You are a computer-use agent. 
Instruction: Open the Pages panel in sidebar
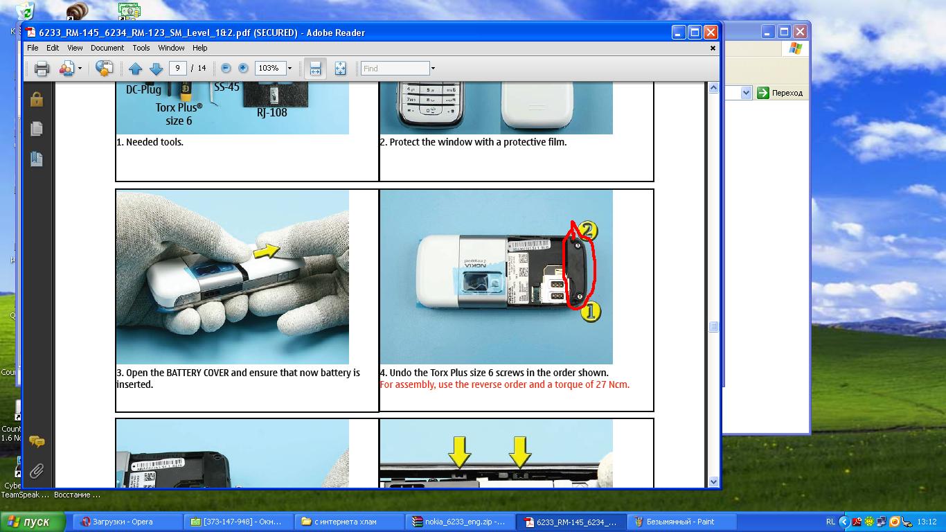click(37, 129)
